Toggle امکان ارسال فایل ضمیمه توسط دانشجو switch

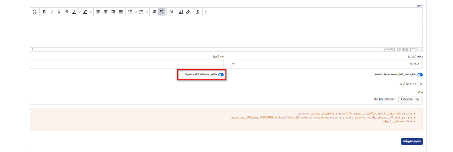tap(420, 75)
